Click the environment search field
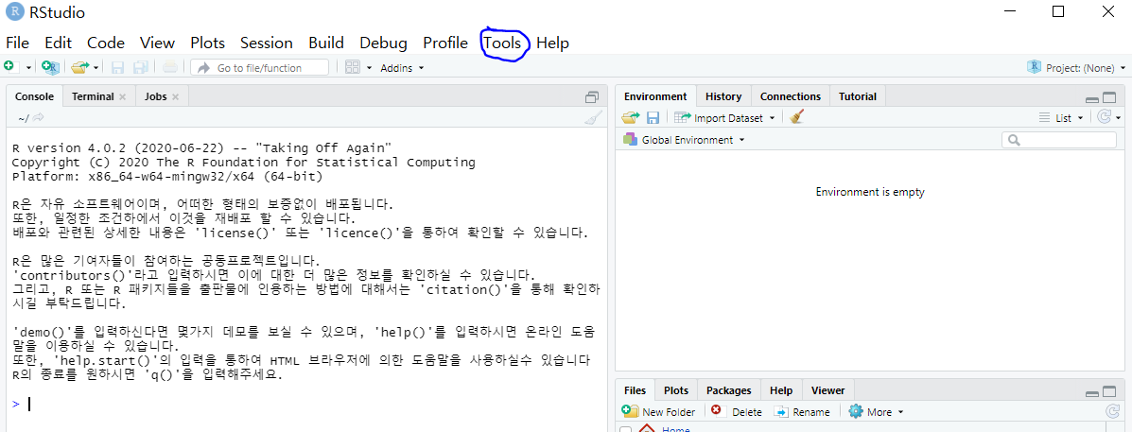 tap(1057, 140)
